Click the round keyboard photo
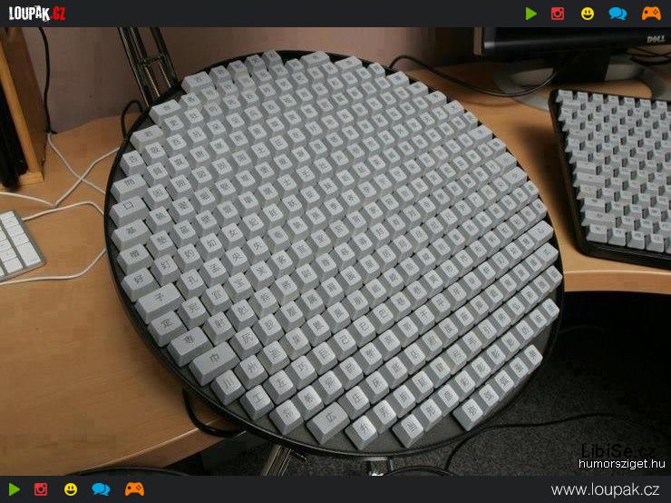Image resolution: width=671 pixels, height=503 pixels. click(335, 251)
